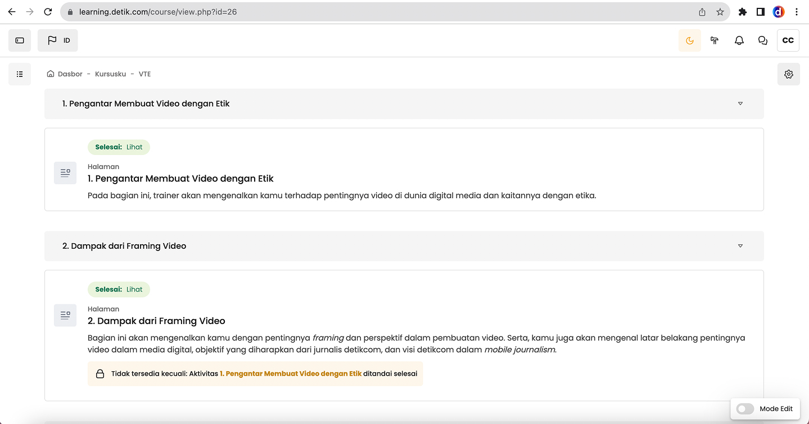Open the page titled 1. Pengantar Membuat Video dengan Etik
This screenshot has width=809, height=424.
coord(180,179)
